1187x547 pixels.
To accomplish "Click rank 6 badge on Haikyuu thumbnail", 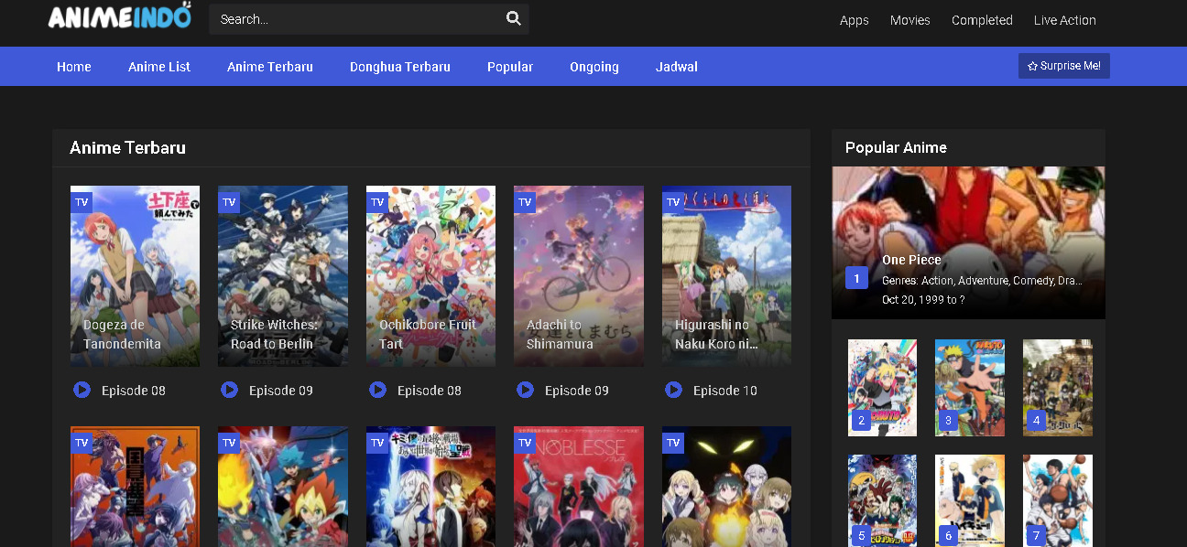I will [x=948, y=536].
